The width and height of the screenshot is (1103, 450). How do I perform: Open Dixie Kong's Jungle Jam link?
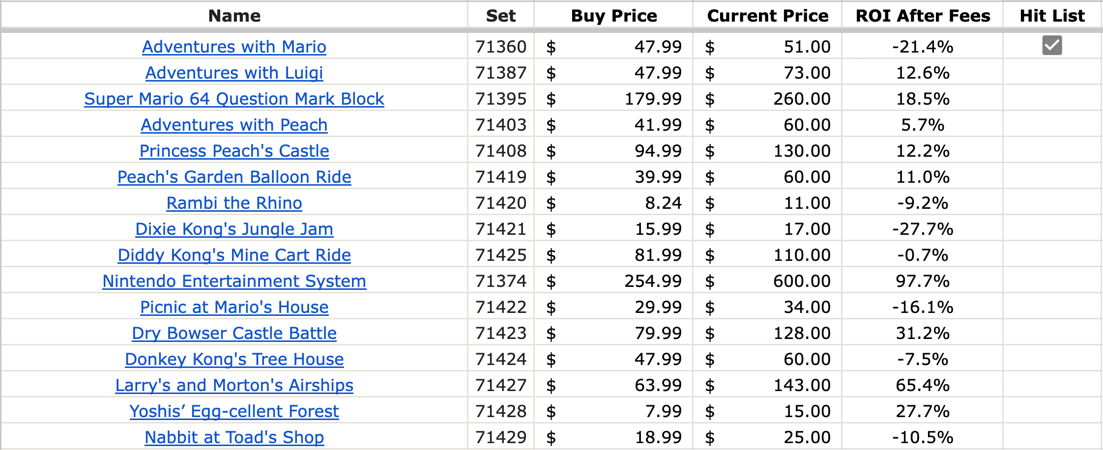click(x=234, y=229)
